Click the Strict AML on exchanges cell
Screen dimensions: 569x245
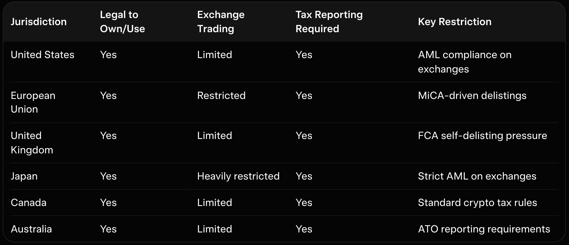pos(477,176)
